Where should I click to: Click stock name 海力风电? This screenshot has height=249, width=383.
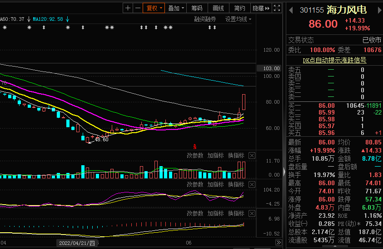tap(347, 10)
